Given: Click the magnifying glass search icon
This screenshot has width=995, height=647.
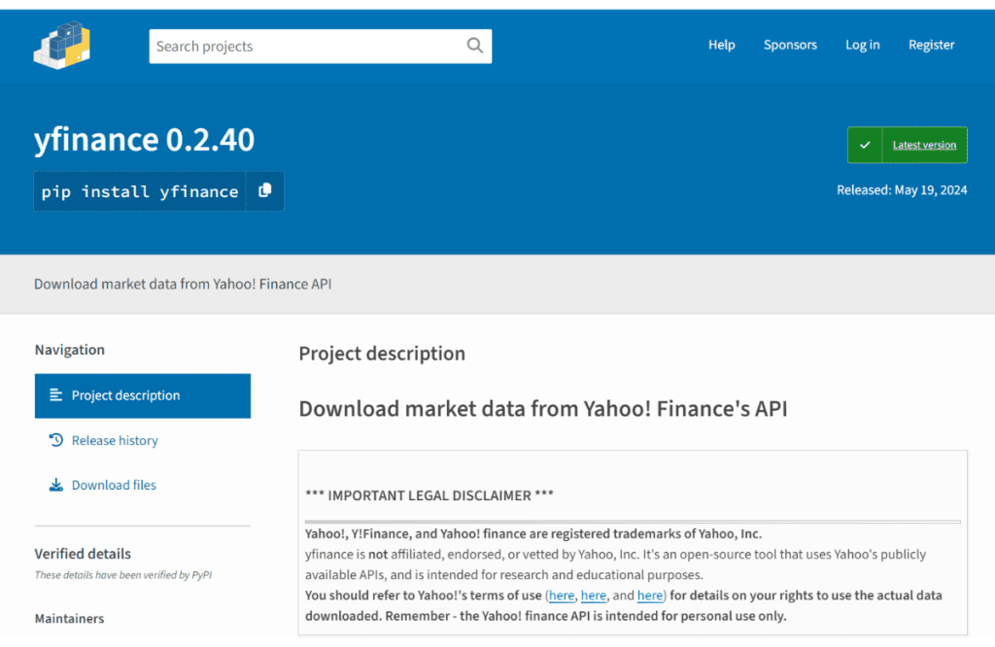Looking at the screenshot, I should tap(474, 46).
